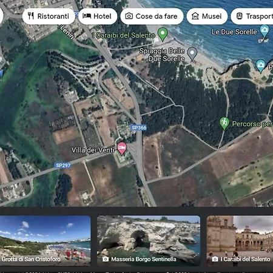The image size is (273, 273).
Task: Open Grotta di San Cristoforo photo card
Action: 45,240
